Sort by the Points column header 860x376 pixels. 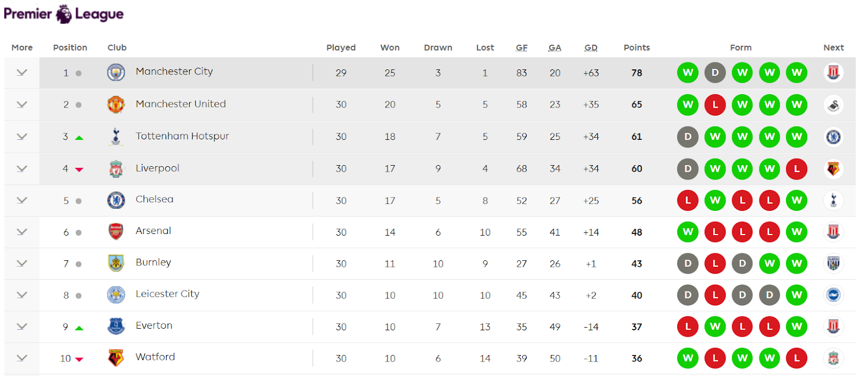coord(636,47)
